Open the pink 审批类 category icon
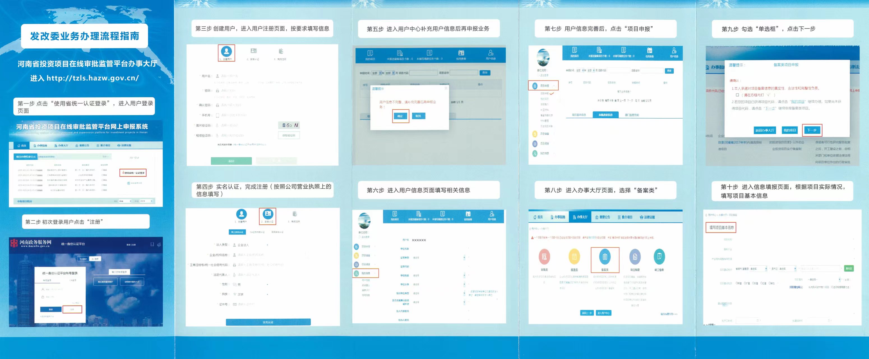Viewport: 869px width, 359px height. (544, 257)
